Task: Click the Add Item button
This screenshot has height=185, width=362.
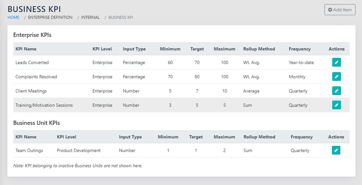Action: pyautogui.click(x=340, y=10)
